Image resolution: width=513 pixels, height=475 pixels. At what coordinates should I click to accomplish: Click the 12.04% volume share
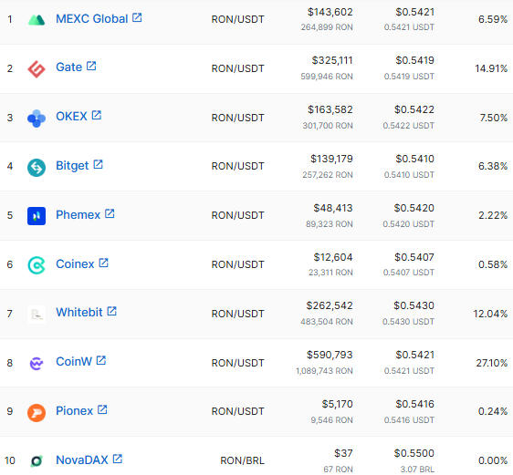coord(490,314)
